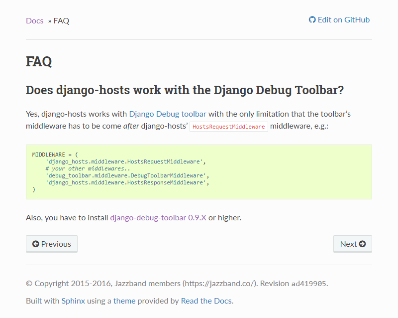Click '# your other middlewares..' comment
398x318 pixels.
(88, 168)
